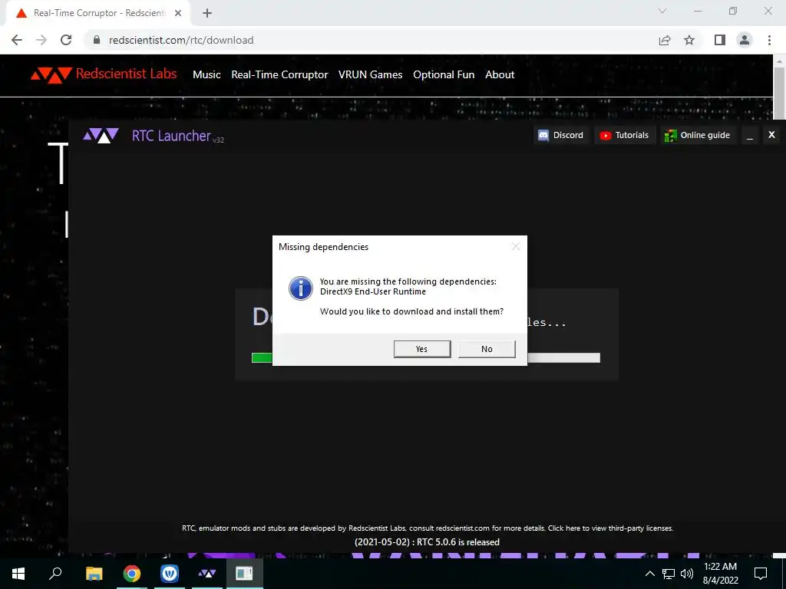This screenshot has height=589, width=786.
Task: Open the VRUN Games menu
Action: [x=371, y=74]
